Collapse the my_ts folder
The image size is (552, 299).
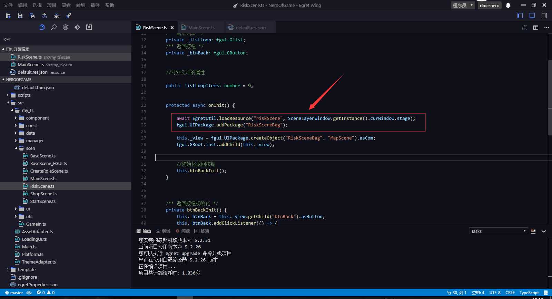tap(12, 111)
